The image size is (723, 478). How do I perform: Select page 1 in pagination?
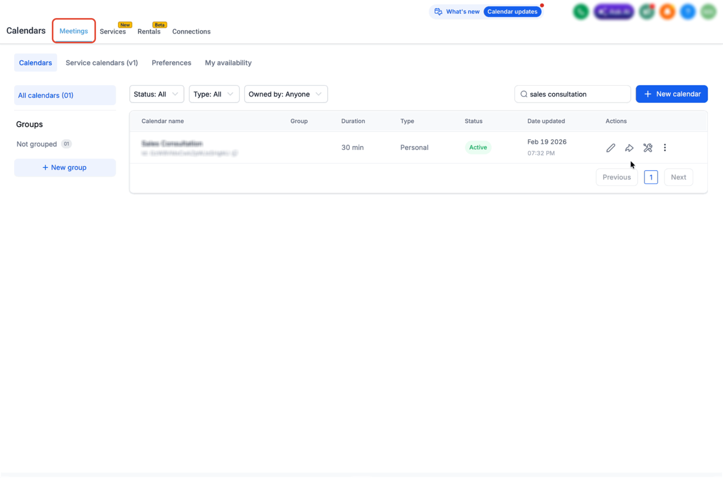pos(651,177)
